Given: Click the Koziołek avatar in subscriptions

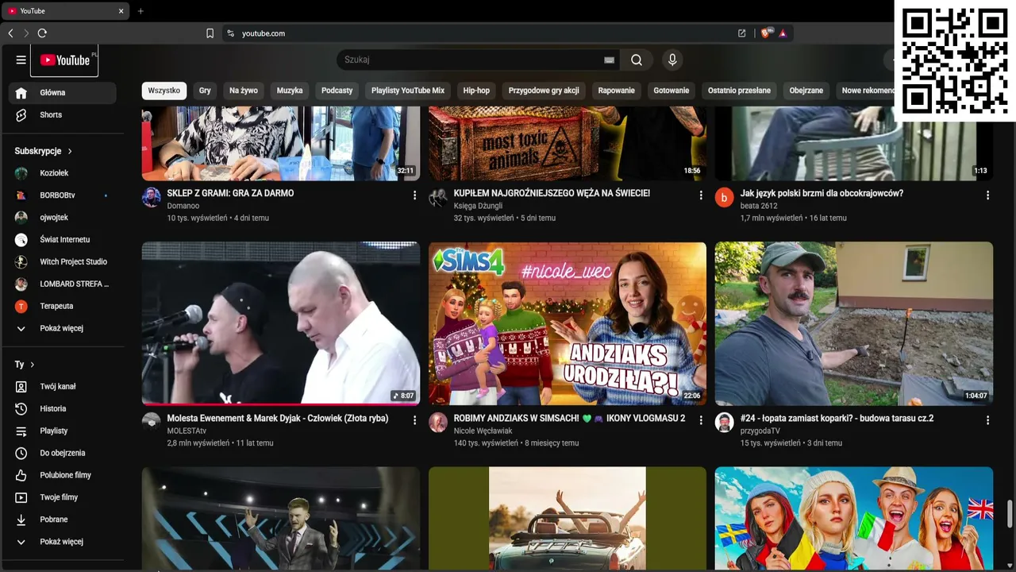Looking at the screenshot, I should [x=21, y=173].
